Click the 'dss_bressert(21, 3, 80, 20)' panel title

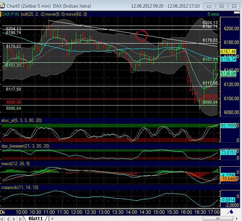click(25, 146)
